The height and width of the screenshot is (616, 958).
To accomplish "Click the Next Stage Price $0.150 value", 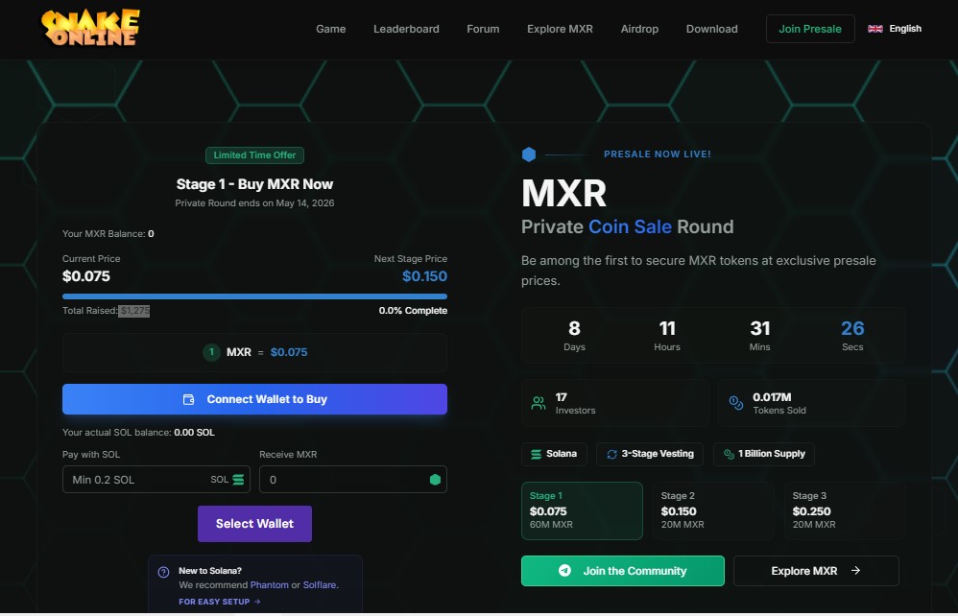I will tap(424, 276).
